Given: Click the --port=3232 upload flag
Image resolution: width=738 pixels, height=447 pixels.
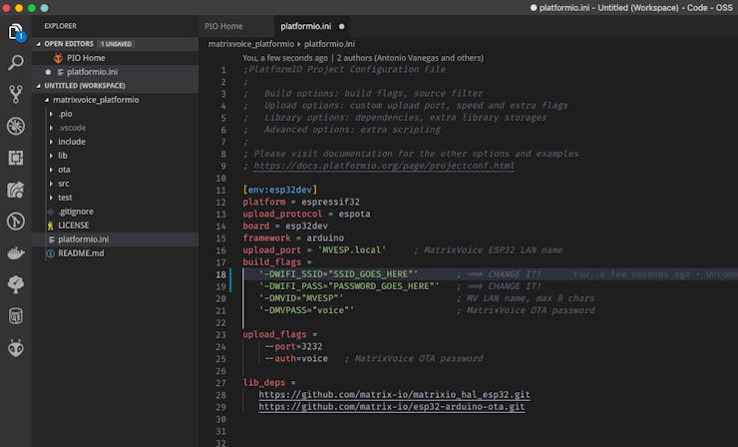Looking at the screenshot, I should pos(293,346).
